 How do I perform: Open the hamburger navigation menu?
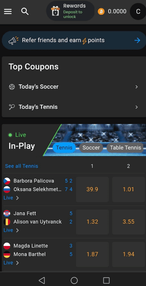click(x=8, y=12)
